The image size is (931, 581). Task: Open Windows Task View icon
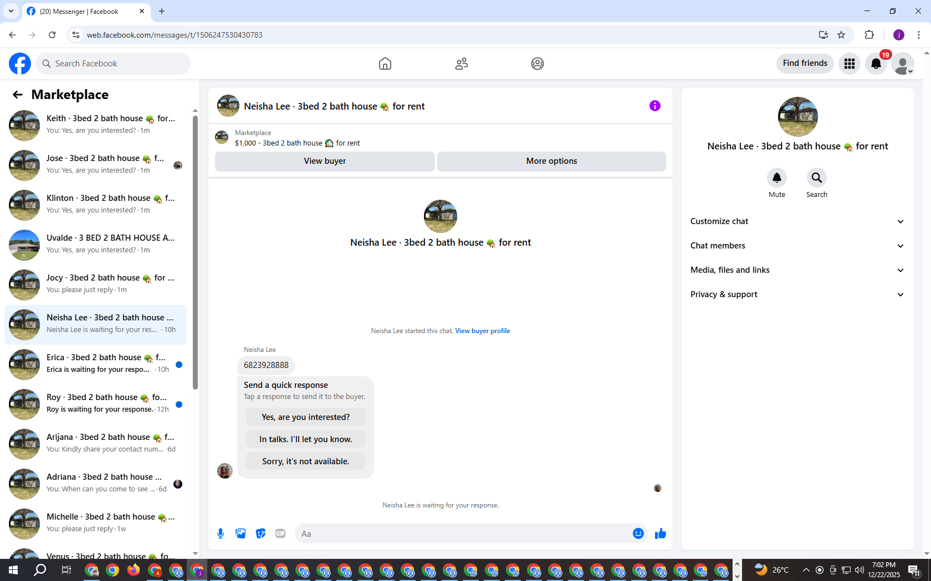(66, 570)
